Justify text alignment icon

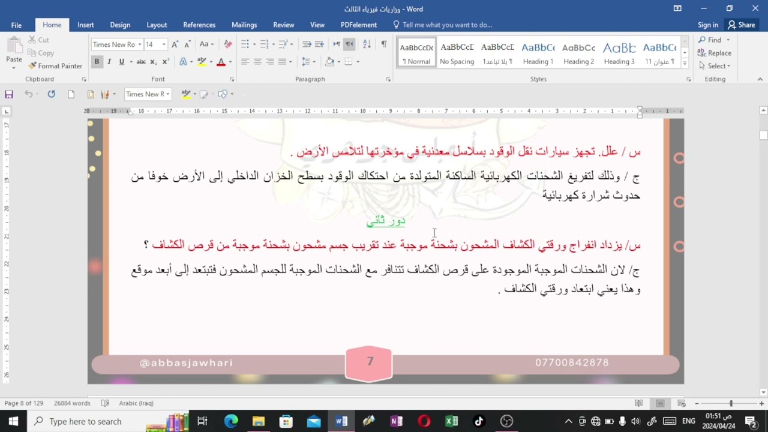click(x=282, y=62)
